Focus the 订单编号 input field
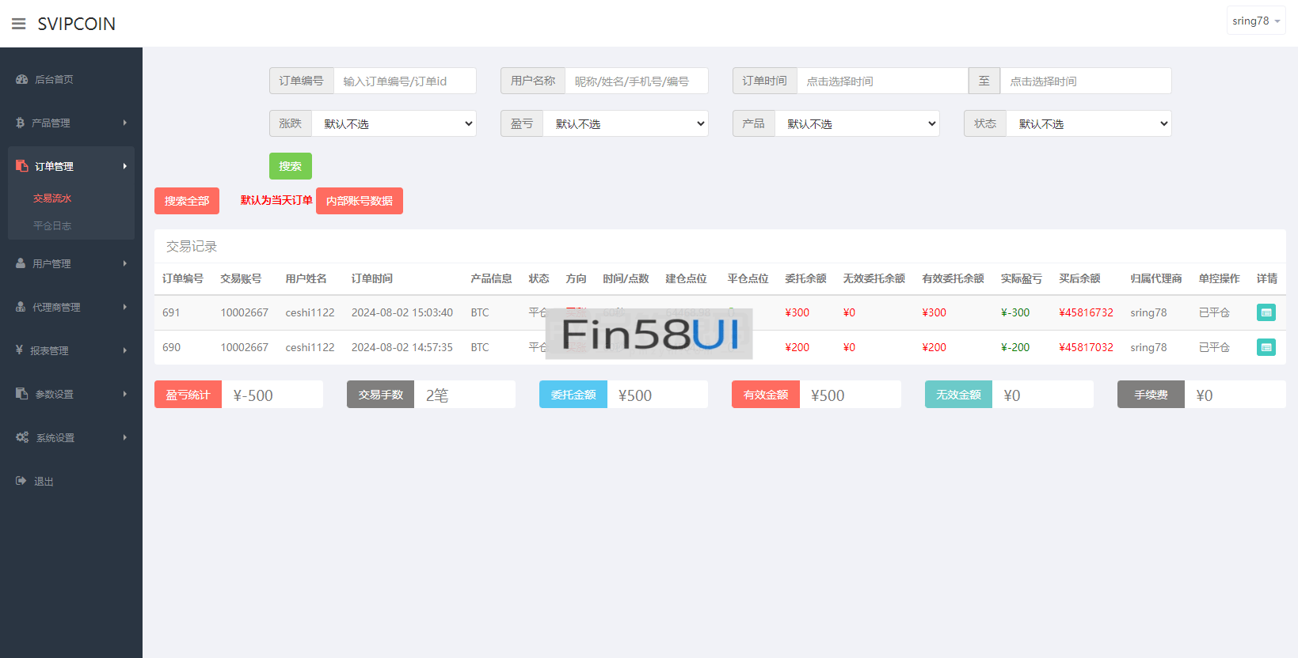1298x658 pixels. tap(404, 81)
